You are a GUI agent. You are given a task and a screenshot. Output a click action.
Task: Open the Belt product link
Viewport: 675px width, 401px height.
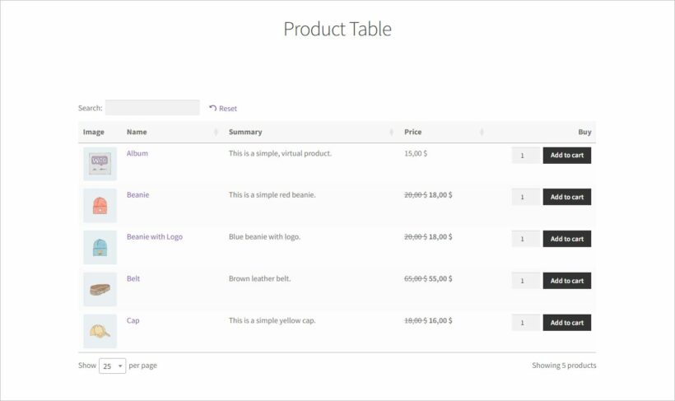pos(133,278)
